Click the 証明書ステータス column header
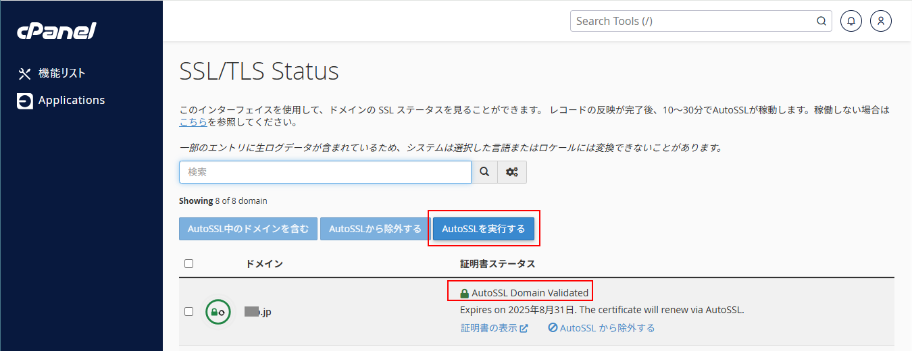Image resolution: width=912 pixels, height=351 pixels. [x=498, y=263]
